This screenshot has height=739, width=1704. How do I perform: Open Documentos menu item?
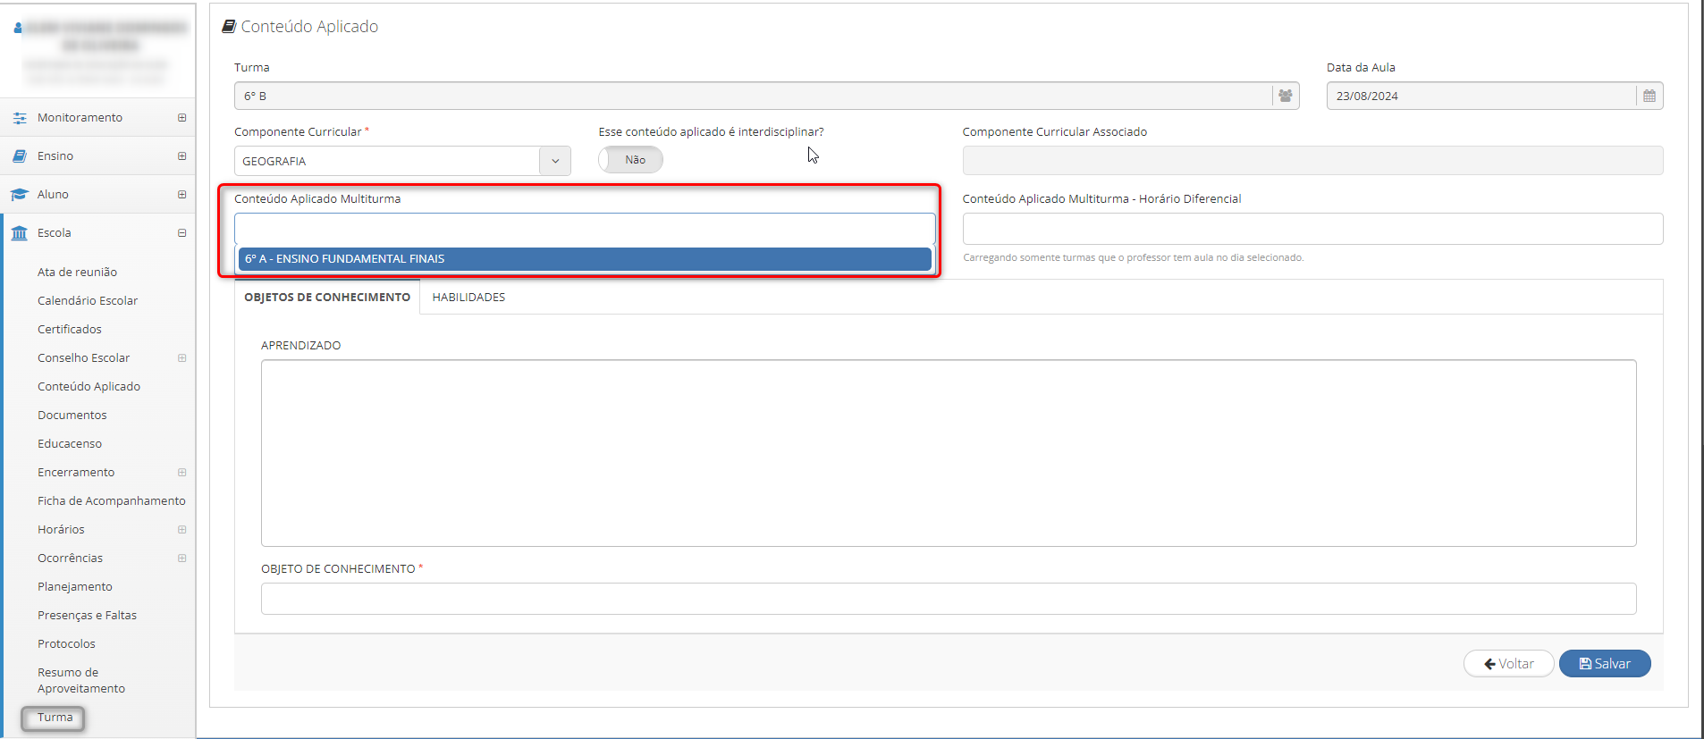coord(72,416)
